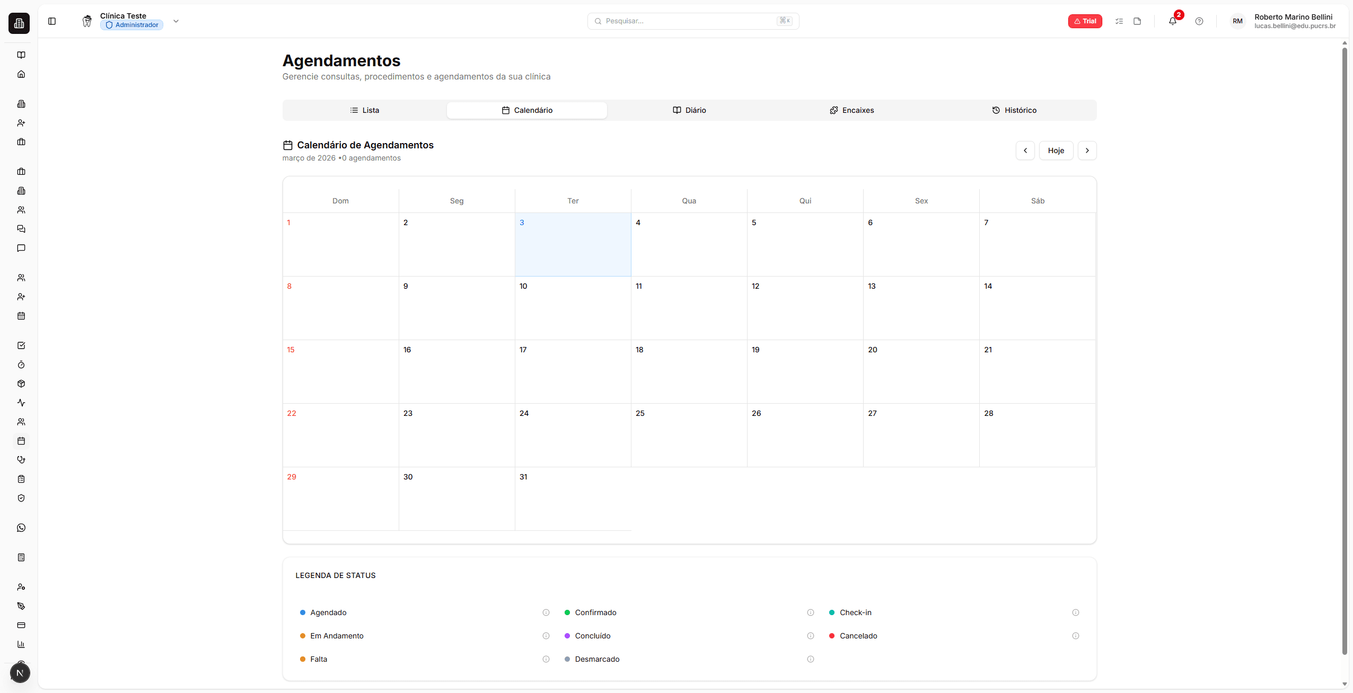Toggle the Agendado status info tooltip
The width and height of the screenshot is (1353, 693).
tap(546, 612)
